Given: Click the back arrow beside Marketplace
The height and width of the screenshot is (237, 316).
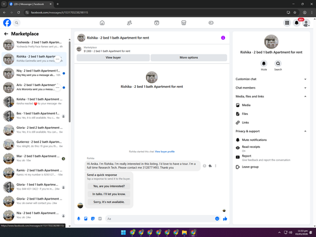Looking at the screenshot, I should [6, 33].
